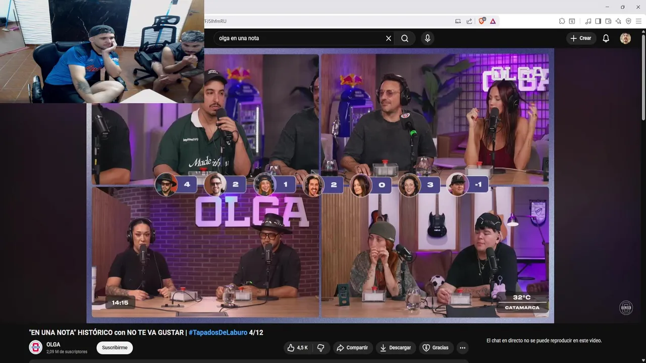646x363 pixels.
Task: Focus the browser address bar URL
Action: [x=328, y=21]
